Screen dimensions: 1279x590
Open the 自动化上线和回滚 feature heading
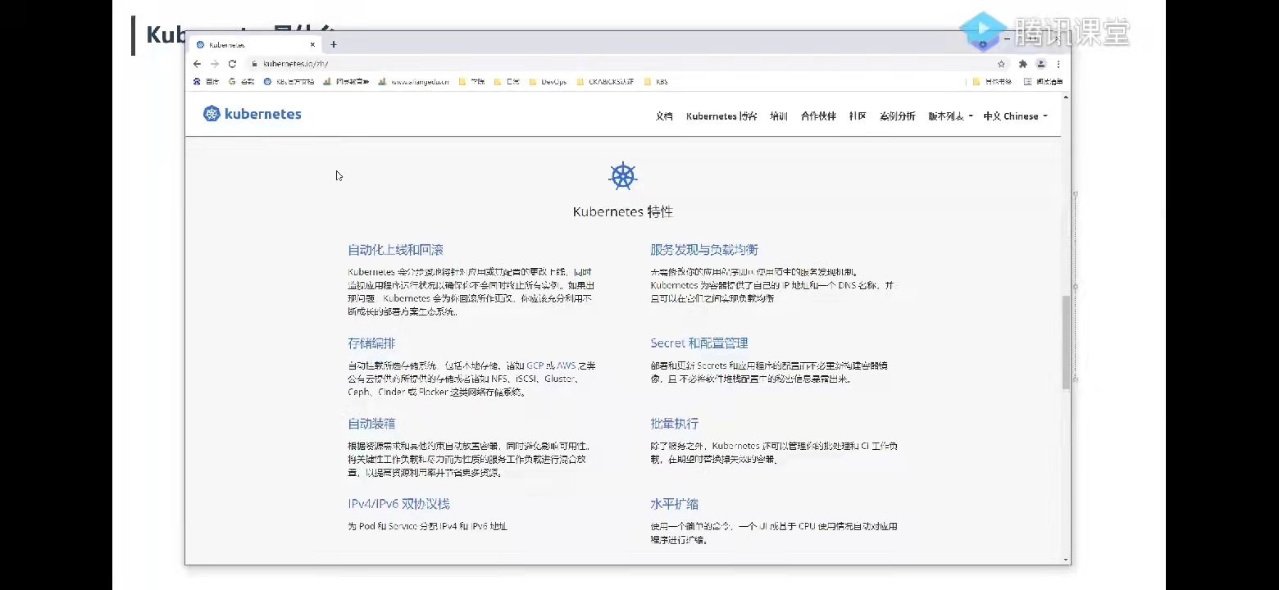click(x=395, y=250)
